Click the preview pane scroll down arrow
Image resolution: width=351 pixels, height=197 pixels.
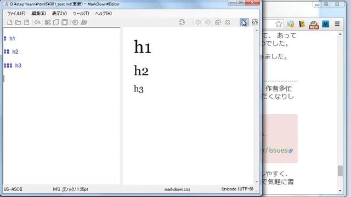257,182
